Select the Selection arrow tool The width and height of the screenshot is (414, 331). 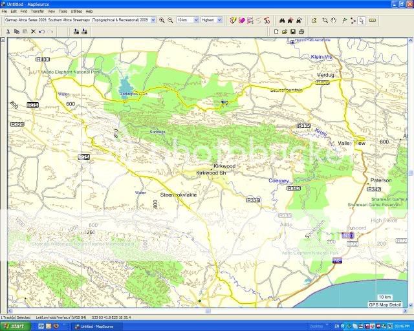click(x=362, y=20)
